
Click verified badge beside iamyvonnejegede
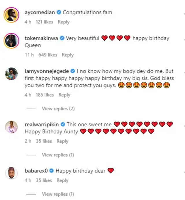(x=73, y=71)
